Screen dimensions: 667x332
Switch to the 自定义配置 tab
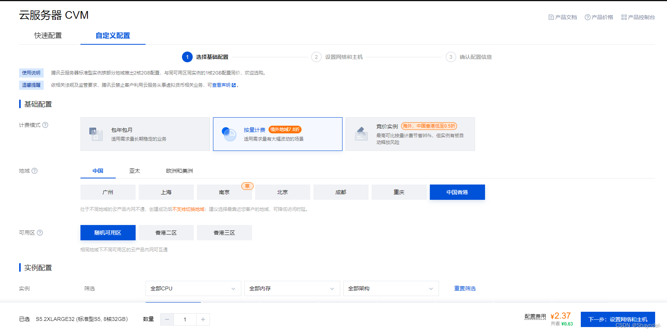click(x=113, y=36)
